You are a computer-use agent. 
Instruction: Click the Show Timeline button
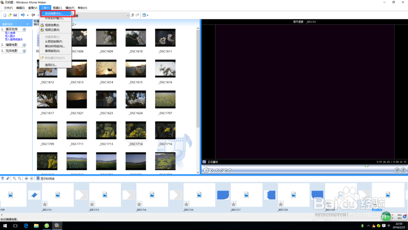[x=45, y=179]
